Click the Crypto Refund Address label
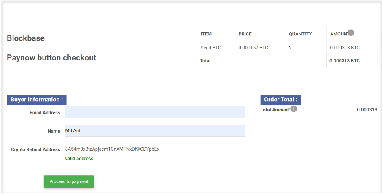Image resolution: width=383 pixels, height=195 pixels. 36,149
